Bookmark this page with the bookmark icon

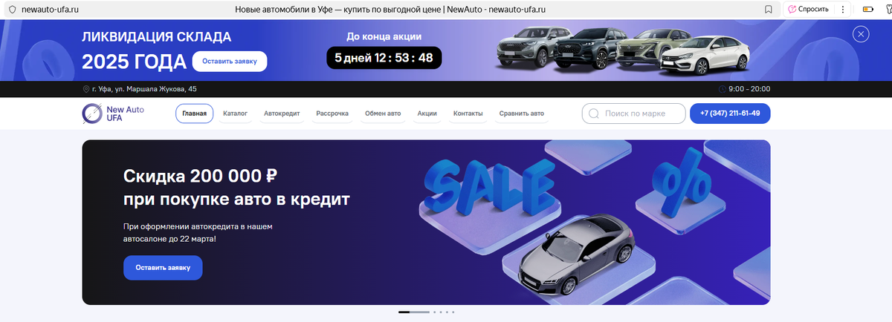tap(768, 10)
